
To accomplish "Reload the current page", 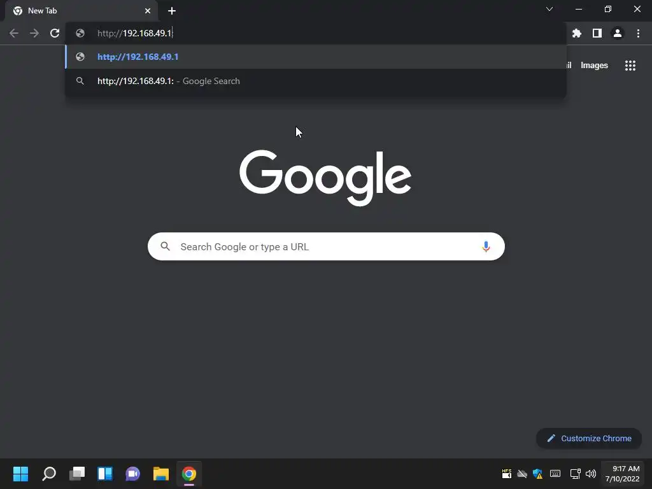I will point(55,33).
